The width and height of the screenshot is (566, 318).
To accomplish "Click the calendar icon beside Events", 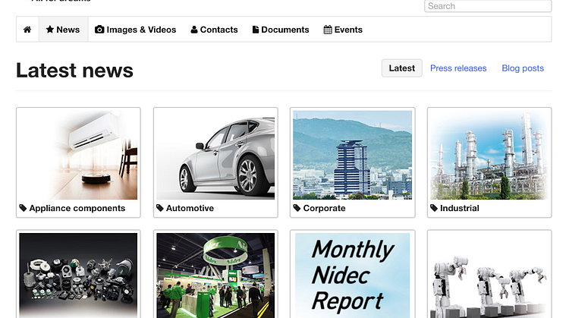I will pyautogui.click(x=328, y=30).
